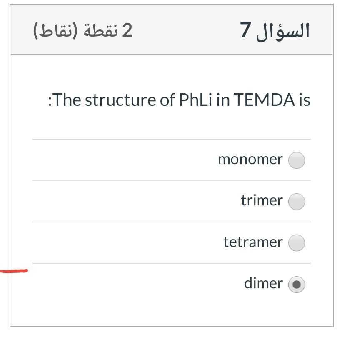Click the monomer answer label
This screenshot has width=342, height=342.
tap(250, 159)
